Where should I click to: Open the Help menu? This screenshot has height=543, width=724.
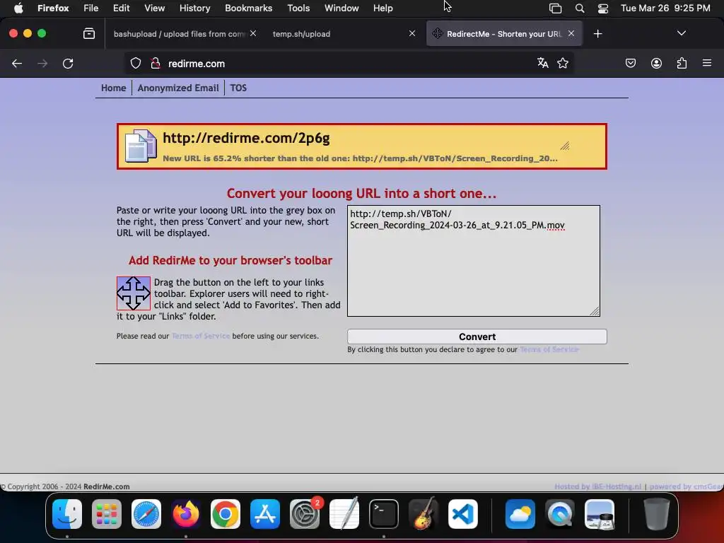[x=383, y=8]
